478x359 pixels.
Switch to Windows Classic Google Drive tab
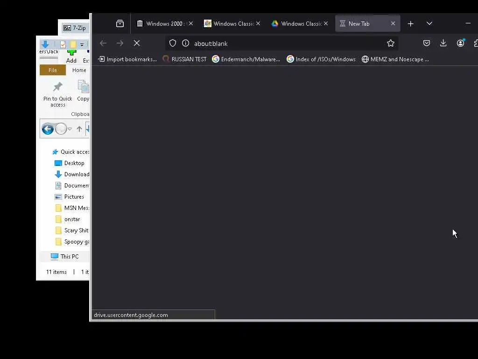[300, 23]
